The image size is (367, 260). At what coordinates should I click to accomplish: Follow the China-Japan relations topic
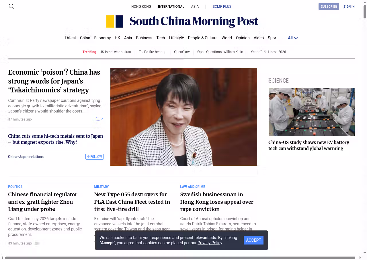click(x=94, y=157)
